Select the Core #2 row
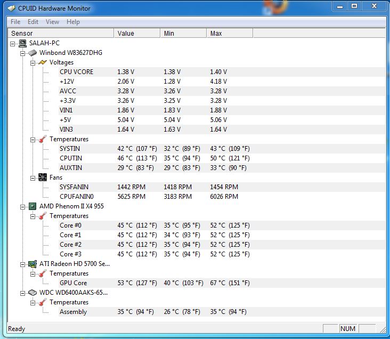 click(x=222, y=245)
